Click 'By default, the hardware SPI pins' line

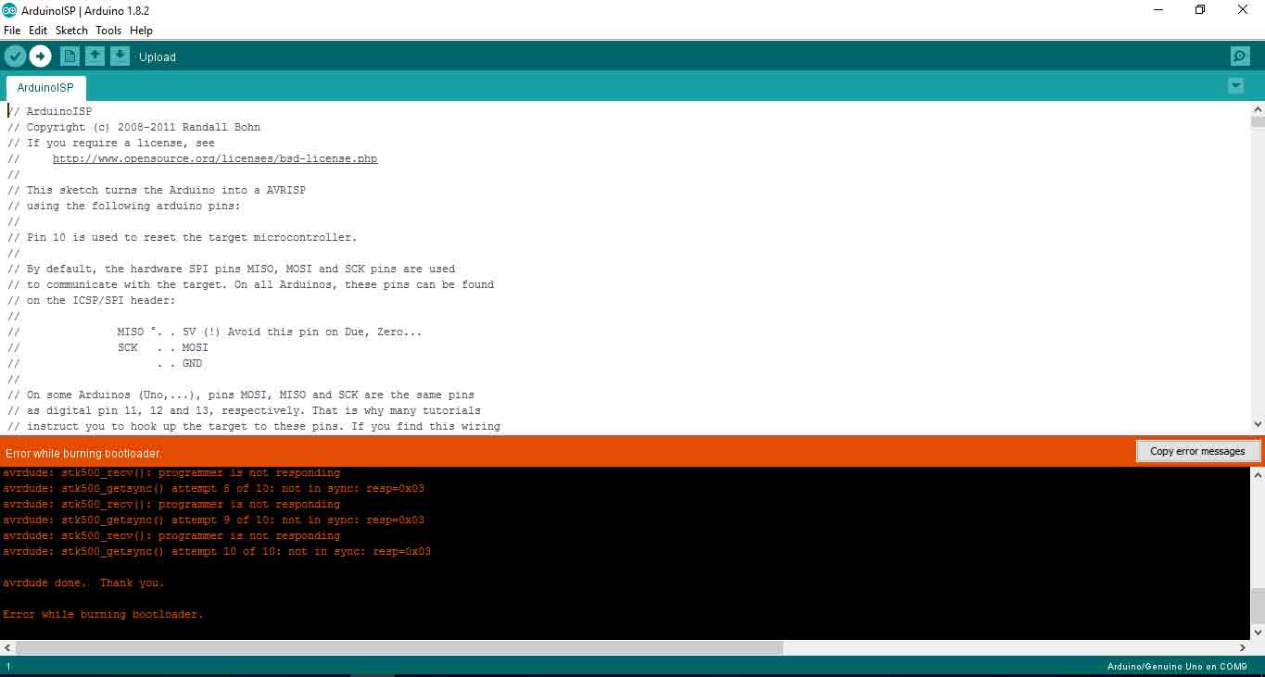(x=232, y=269)
